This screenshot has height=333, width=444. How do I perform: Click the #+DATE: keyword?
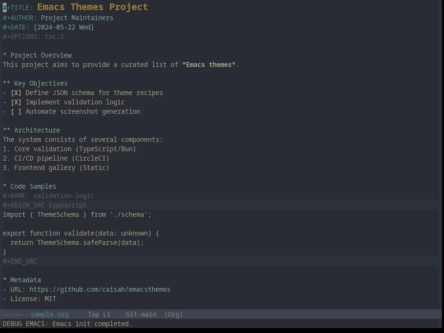point(16,27)
